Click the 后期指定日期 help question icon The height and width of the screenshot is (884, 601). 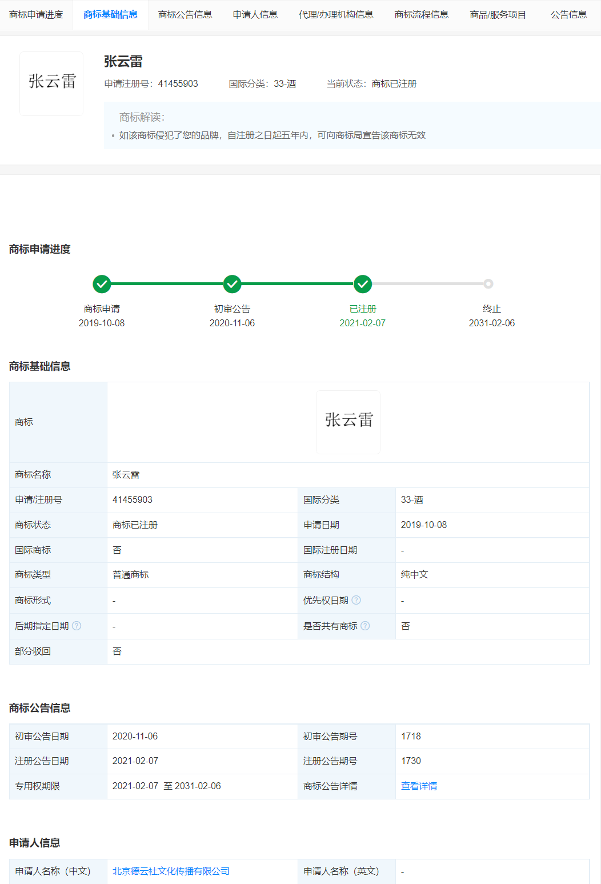(77, 626)
